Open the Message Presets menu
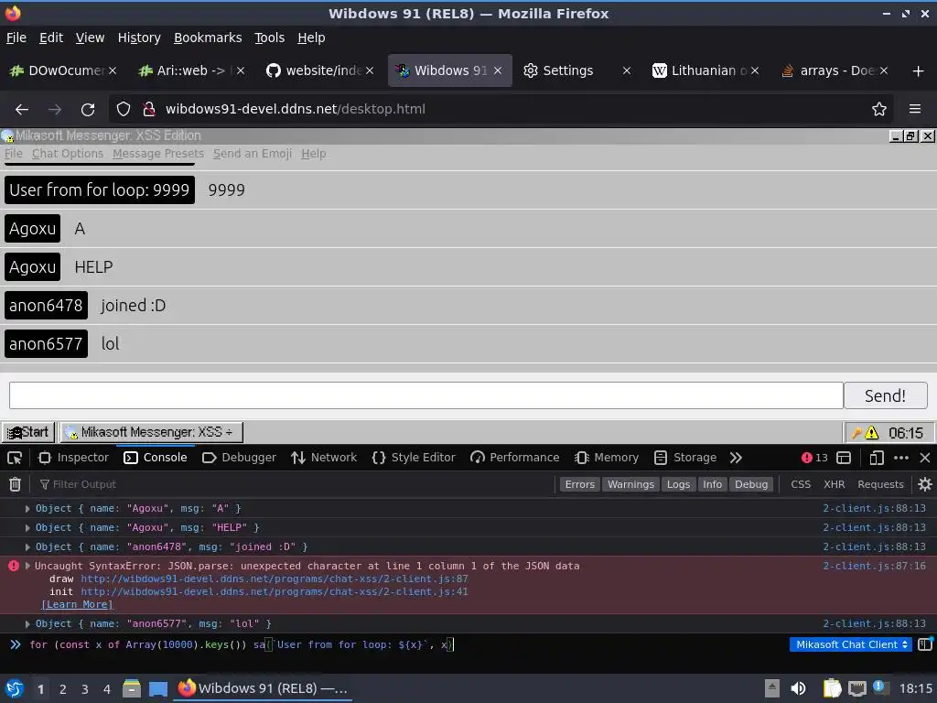The height and width of the screenshot is (703, 937). point(158,154)
